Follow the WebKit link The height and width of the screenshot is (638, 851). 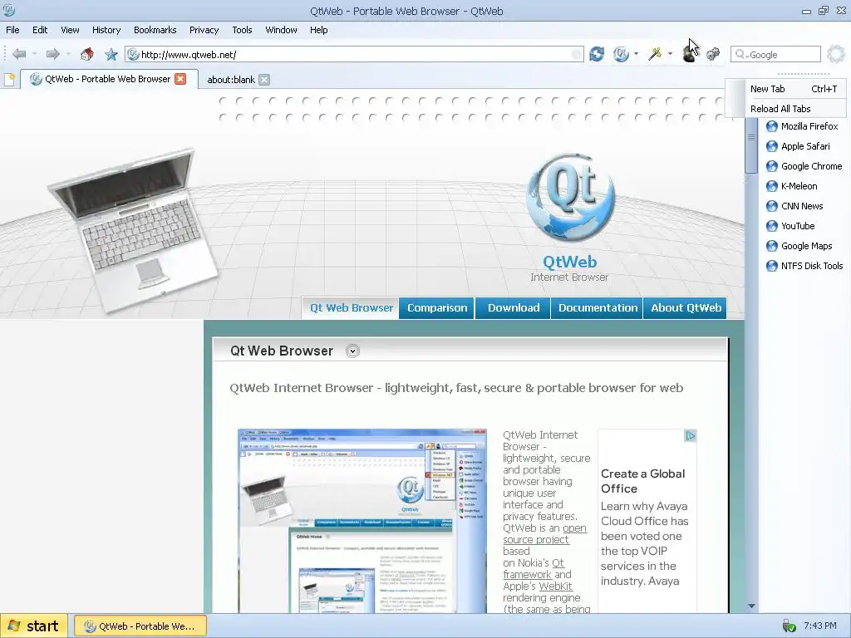(x=555, y=586)
